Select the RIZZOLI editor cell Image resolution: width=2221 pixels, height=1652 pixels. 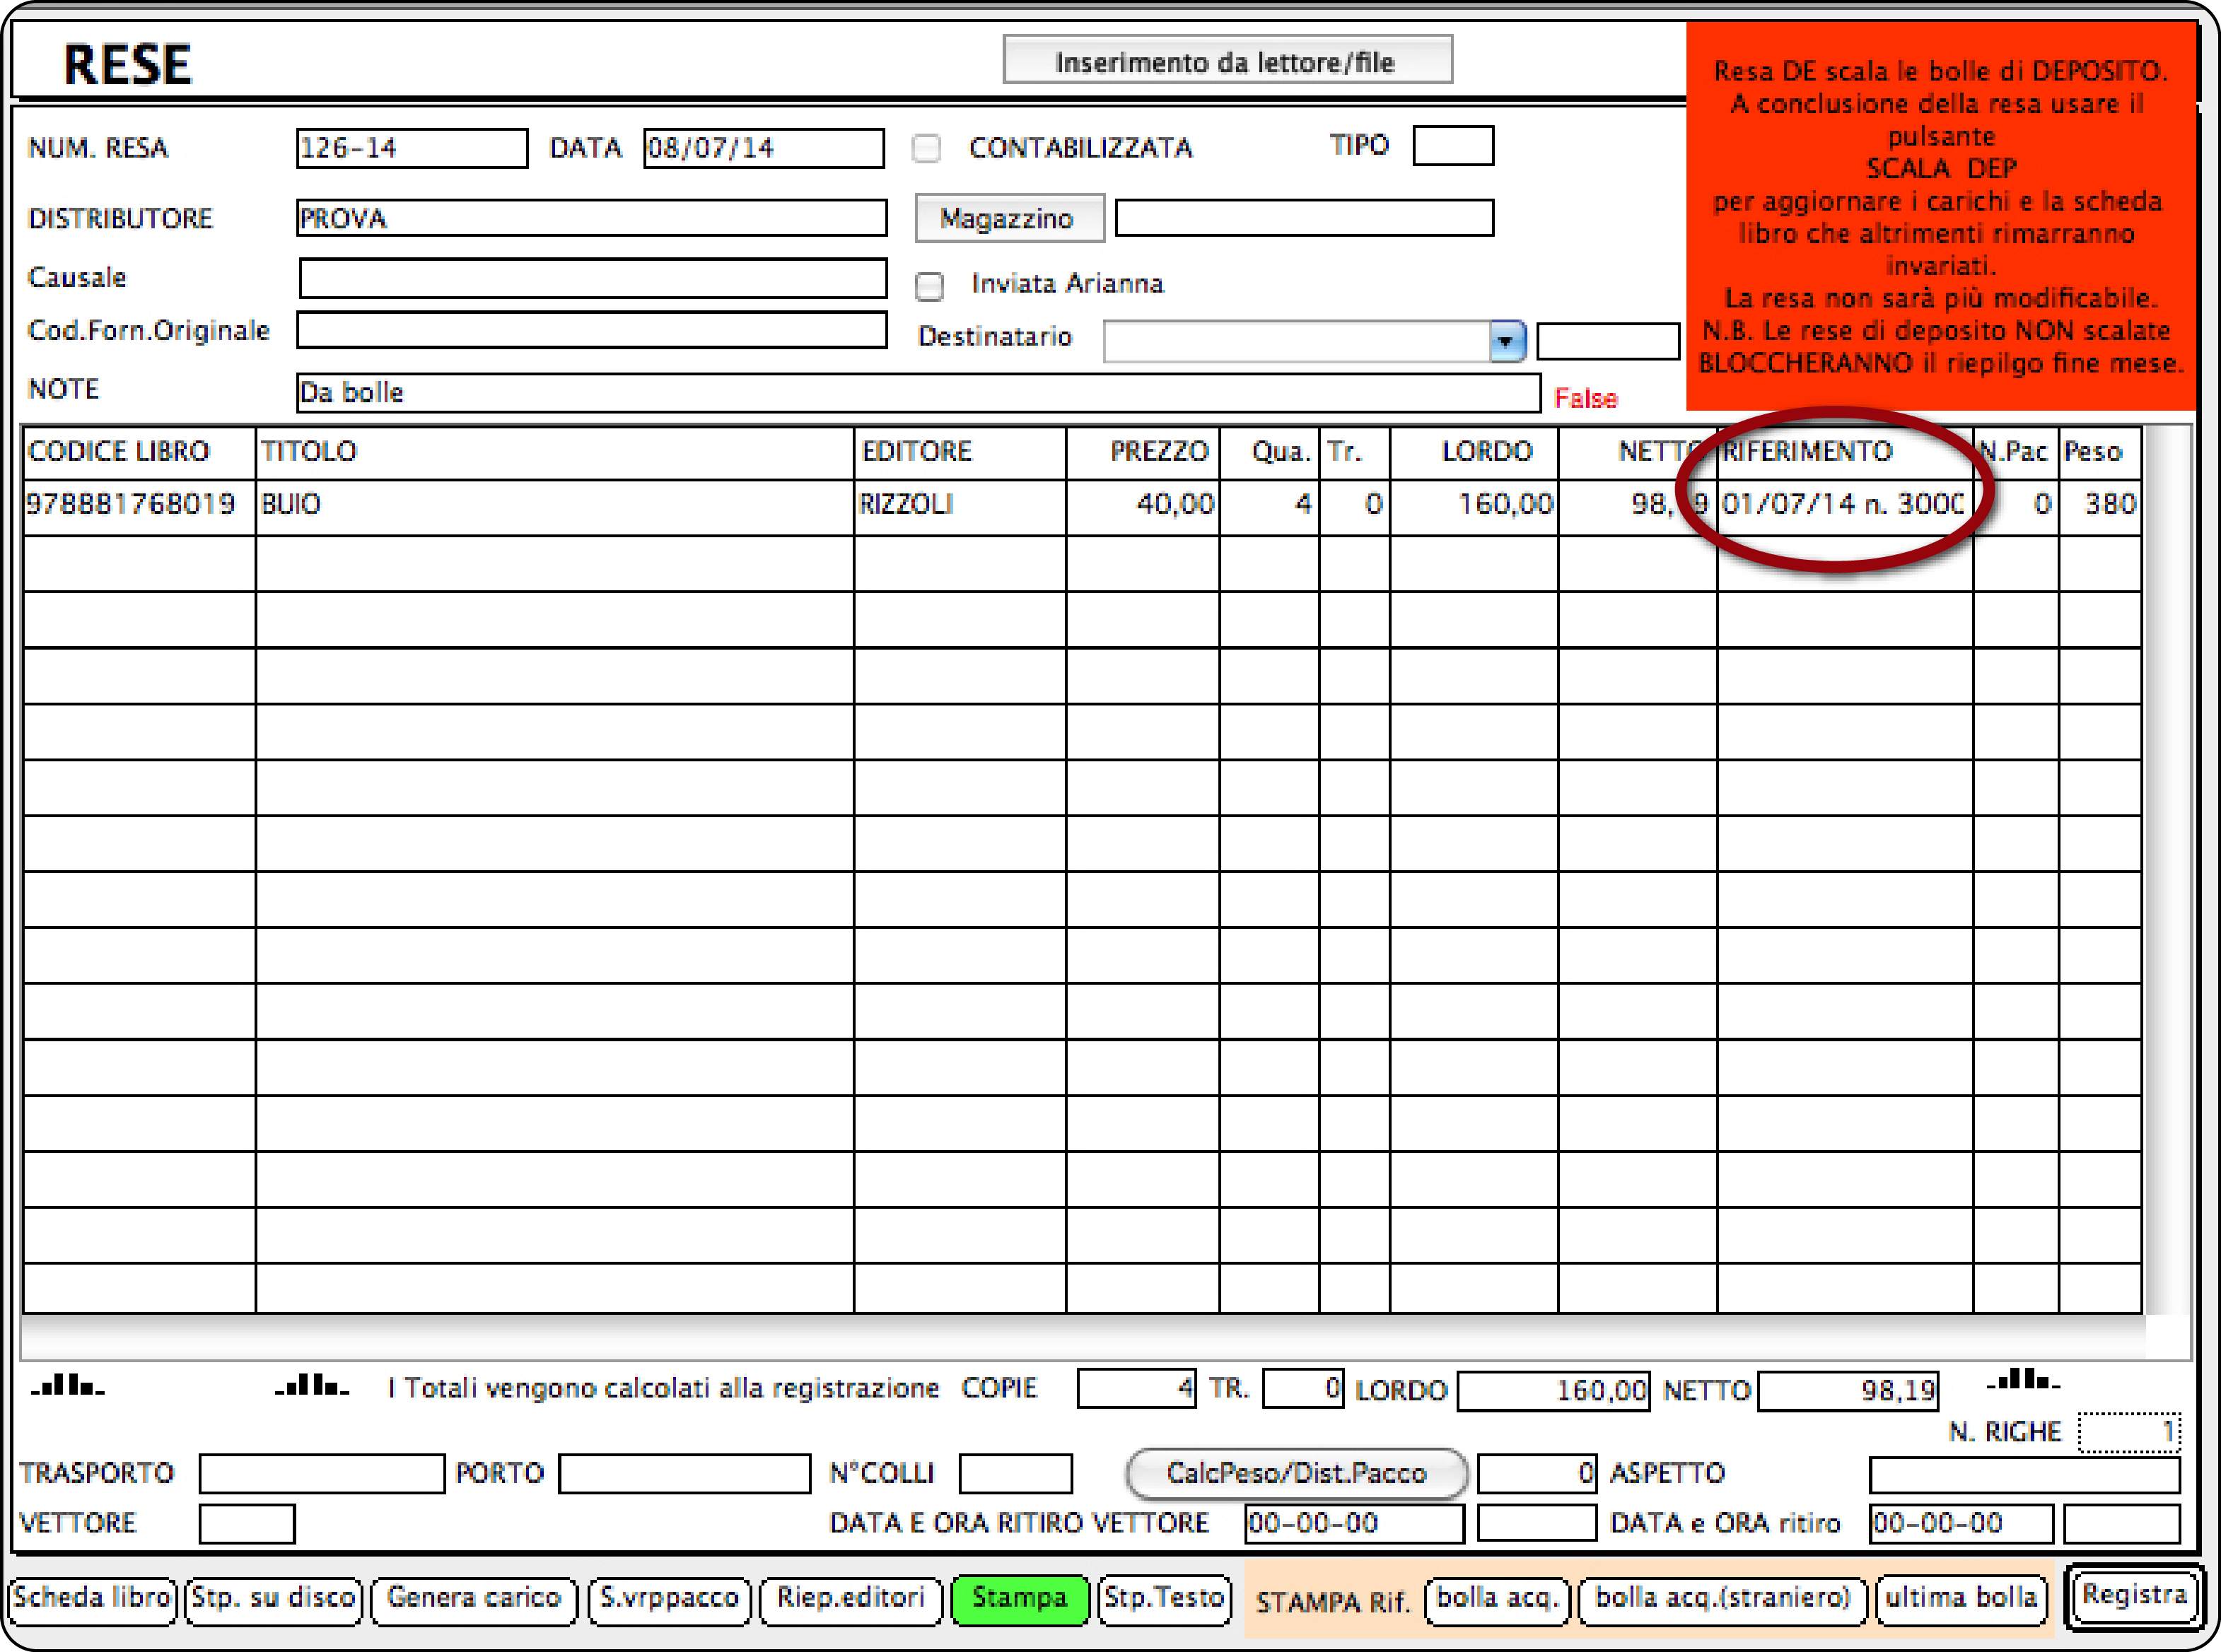pyautogui.click(x=960, y=507)
